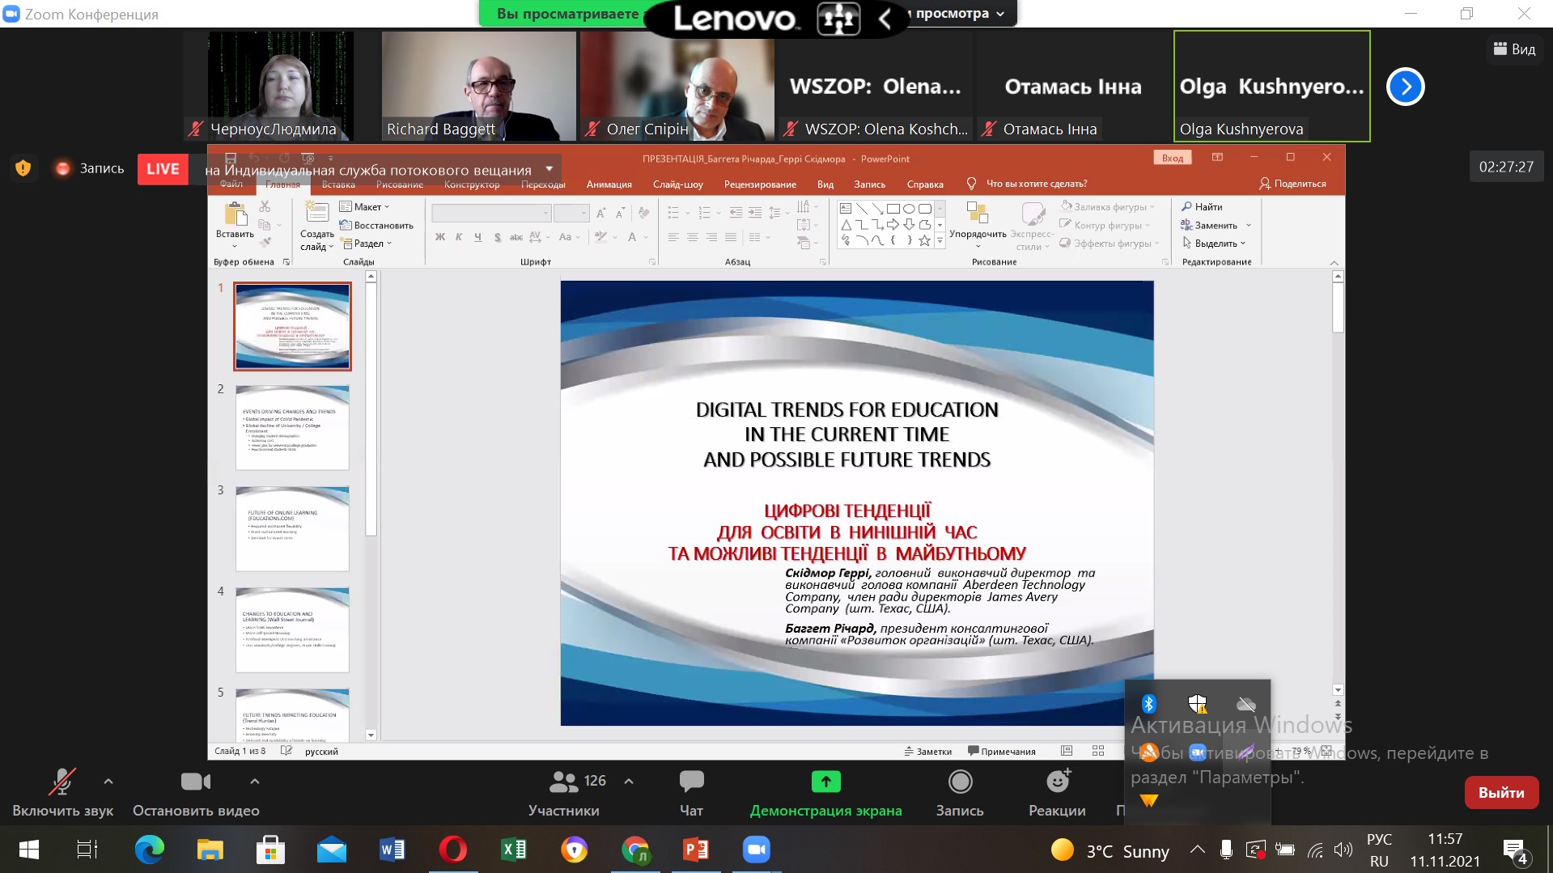Expand video options arrow next to camera

coord(255,782)
